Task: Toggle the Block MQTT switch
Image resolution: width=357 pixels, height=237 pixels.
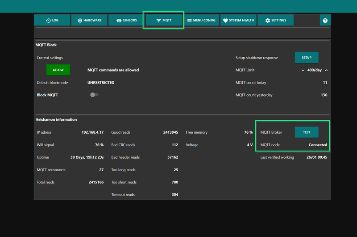Action: [94, 95]
